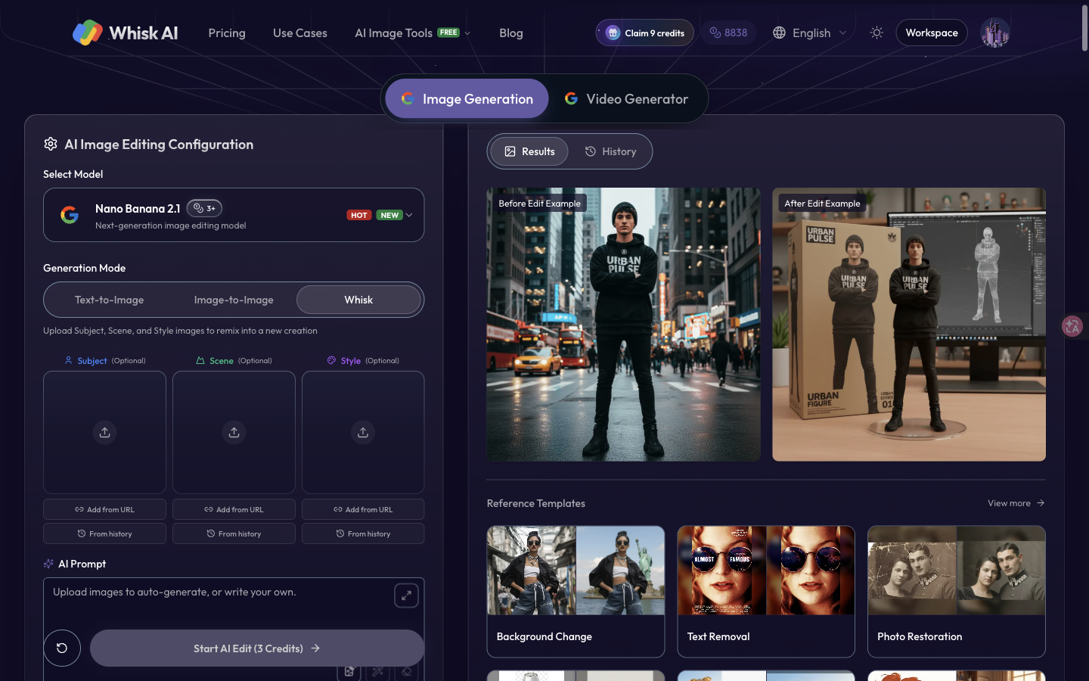Click the 8838 credits balance badge
The height and width of the screenshot is (681, 1089).
click(728, 33)
